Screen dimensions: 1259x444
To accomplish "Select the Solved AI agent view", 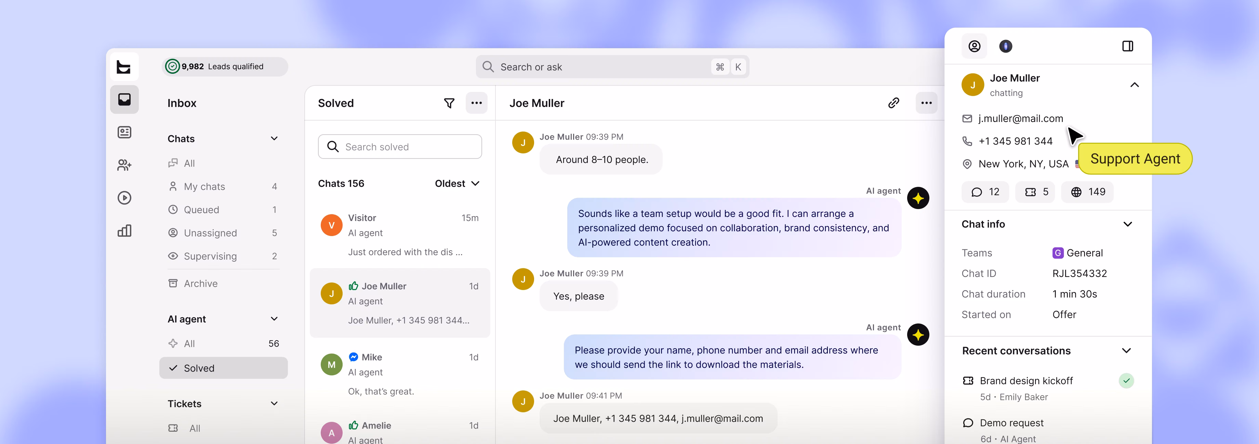I will pyautogui.click(x=223, y=368).
